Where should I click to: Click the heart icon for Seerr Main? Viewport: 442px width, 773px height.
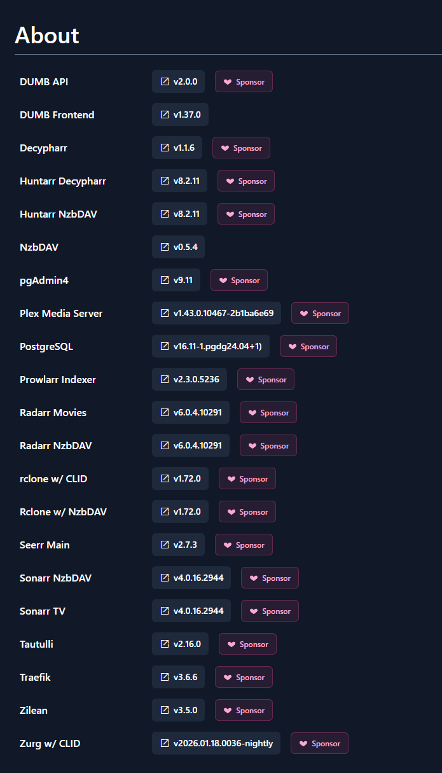click(x=227, y=545)
